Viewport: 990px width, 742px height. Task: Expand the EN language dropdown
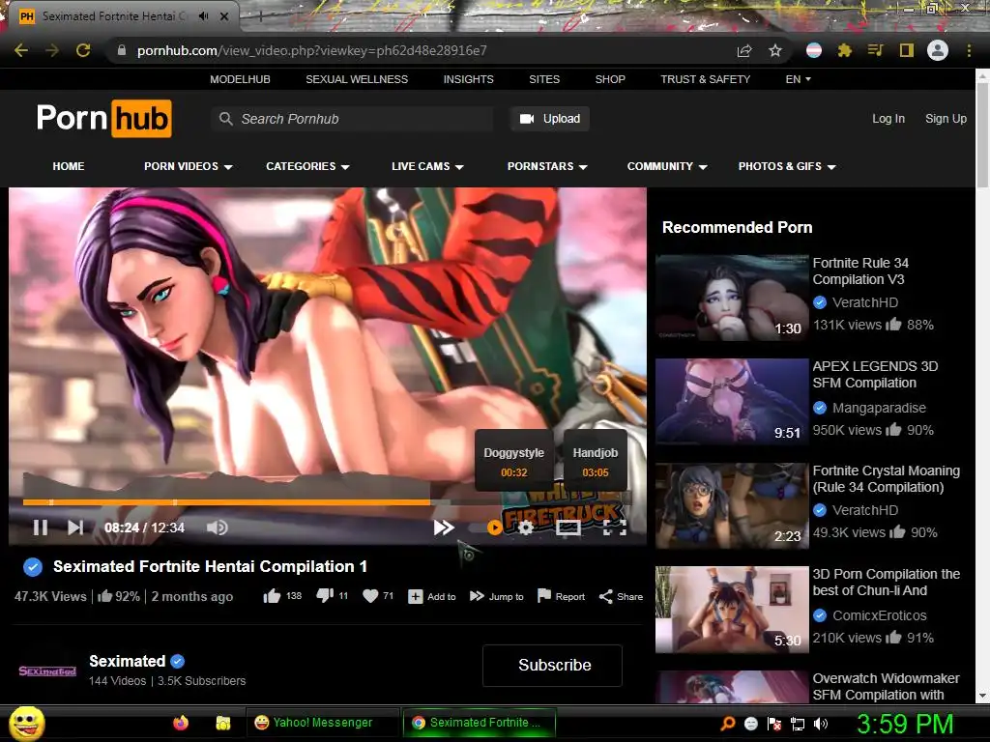[798, 79]
